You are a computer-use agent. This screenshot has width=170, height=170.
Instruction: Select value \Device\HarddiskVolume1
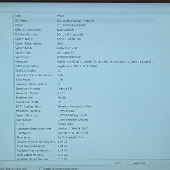pos(74,120)
